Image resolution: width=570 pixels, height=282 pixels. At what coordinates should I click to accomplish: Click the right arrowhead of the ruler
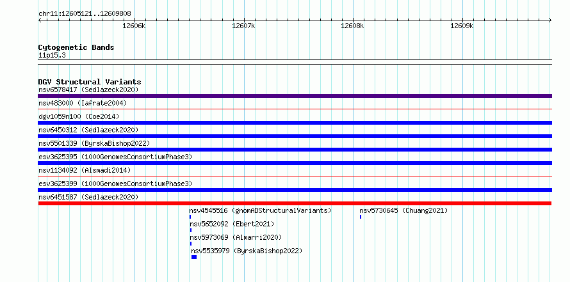[550, 20]
